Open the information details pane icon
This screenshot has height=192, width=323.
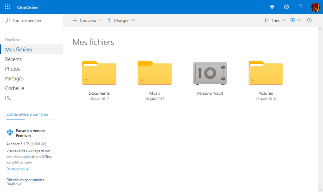309,20
